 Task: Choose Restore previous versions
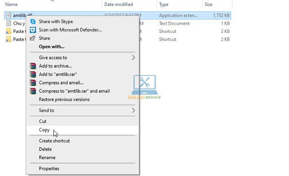coord(64,100)
